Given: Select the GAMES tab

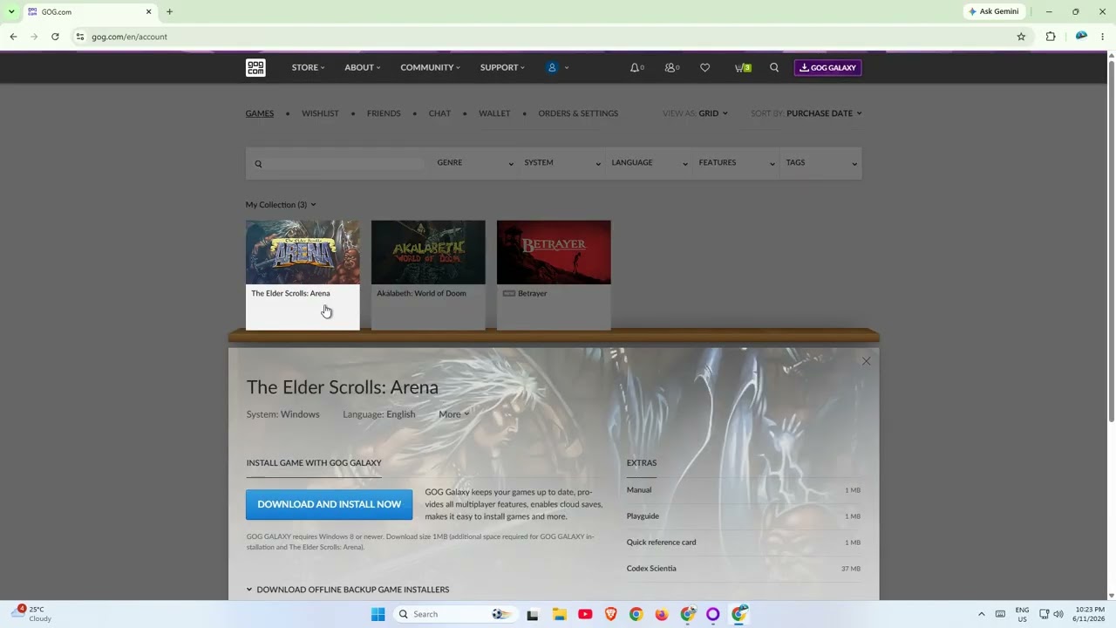Looking at the screenshot, I should pos(260,113).
